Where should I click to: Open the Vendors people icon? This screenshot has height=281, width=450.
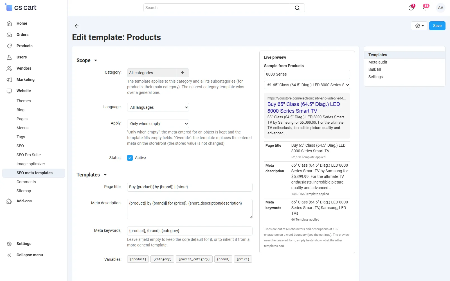pyautogui.click(x=9, y=68)
